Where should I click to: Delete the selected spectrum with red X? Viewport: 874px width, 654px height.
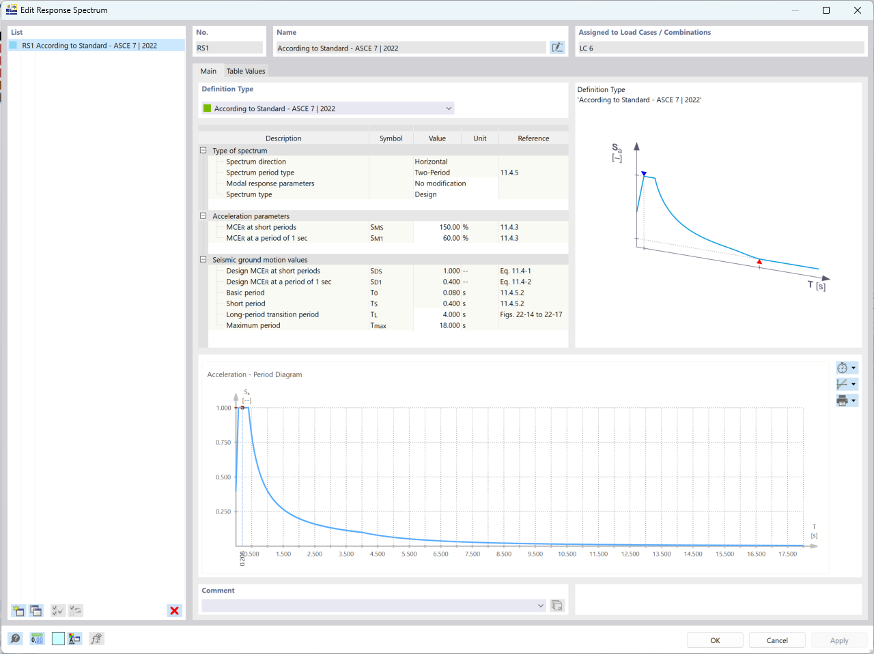point(175,610)
